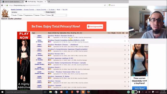Viewport: 167px width, 94px height.
Task: Check the Porn filter checkbox
Action: 41,15
